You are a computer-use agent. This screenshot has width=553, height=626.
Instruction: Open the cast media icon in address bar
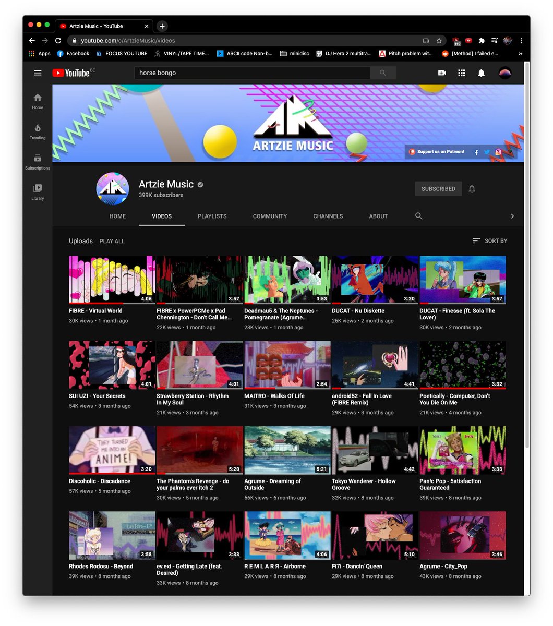pos(426,40)
